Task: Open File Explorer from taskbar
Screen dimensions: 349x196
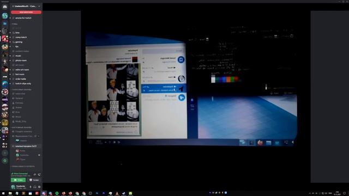Action: tap(10, 193)
